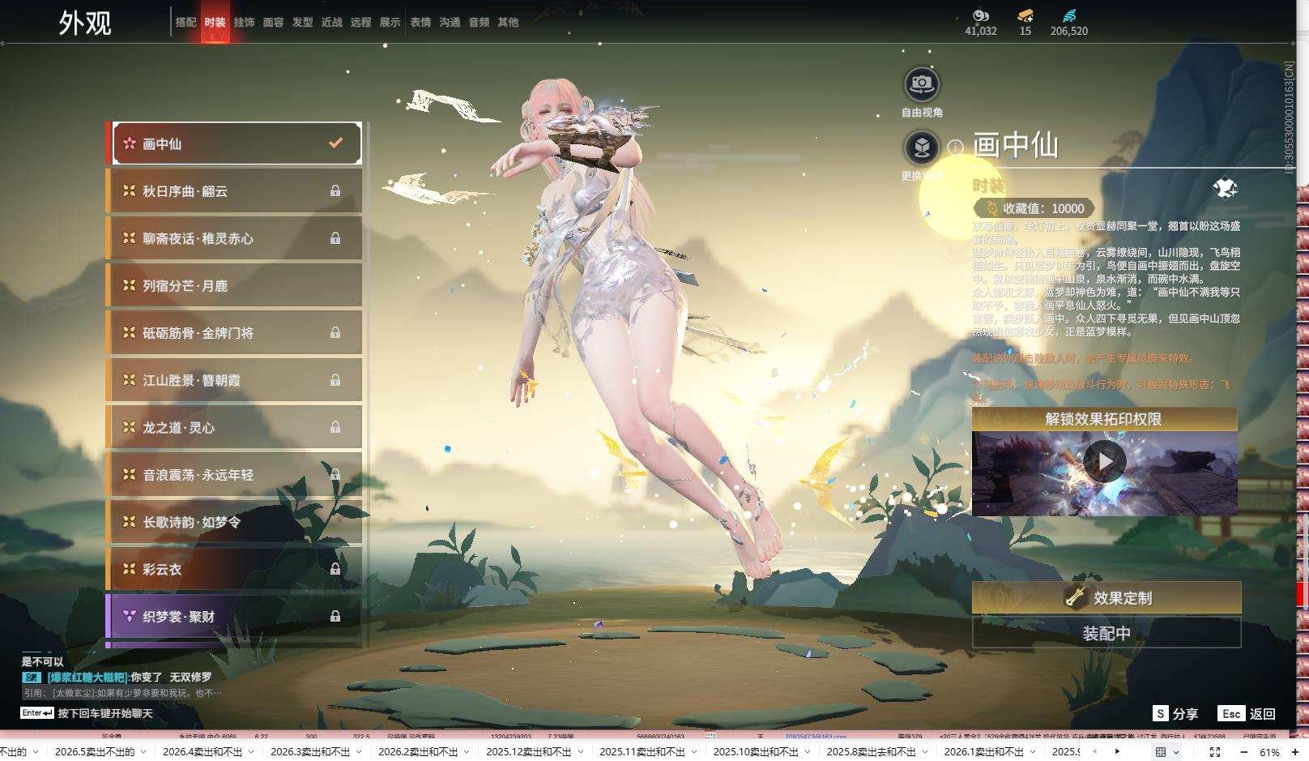The height and width of the screenshot is (761, 1309).
Task: Click the chat channel icon before 爆浆红糖大糍粑
Action: coord(32,677)
